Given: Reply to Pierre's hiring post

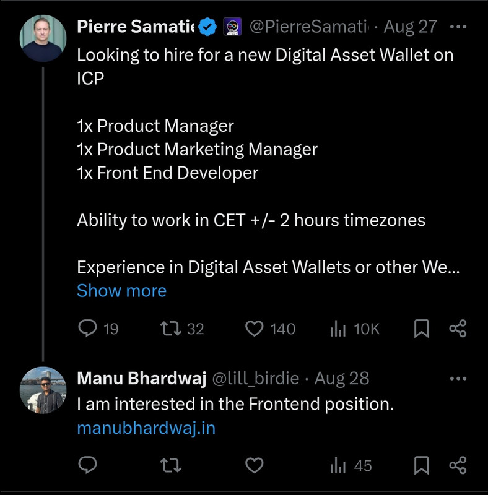Looking at the screenshot, I should click(x=87, y=329).
